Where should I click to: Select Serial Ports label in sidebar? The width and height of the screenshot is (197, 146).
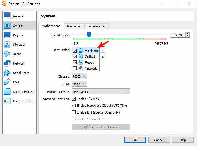point(21,73)
